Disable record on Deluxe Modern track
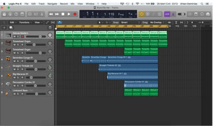213x126 pixels. [22, 36]
